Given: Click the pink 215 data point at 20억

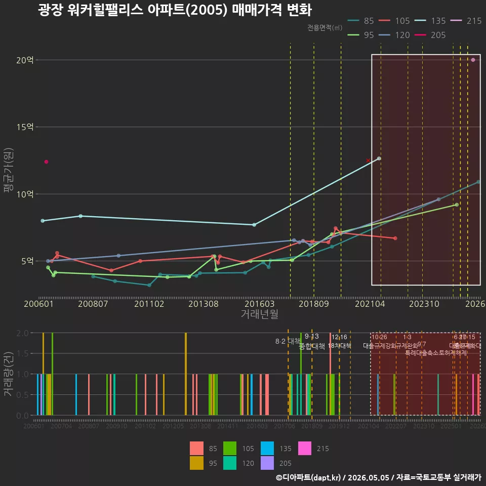Looking at the screenshot, I should click(x=473, y=60).
